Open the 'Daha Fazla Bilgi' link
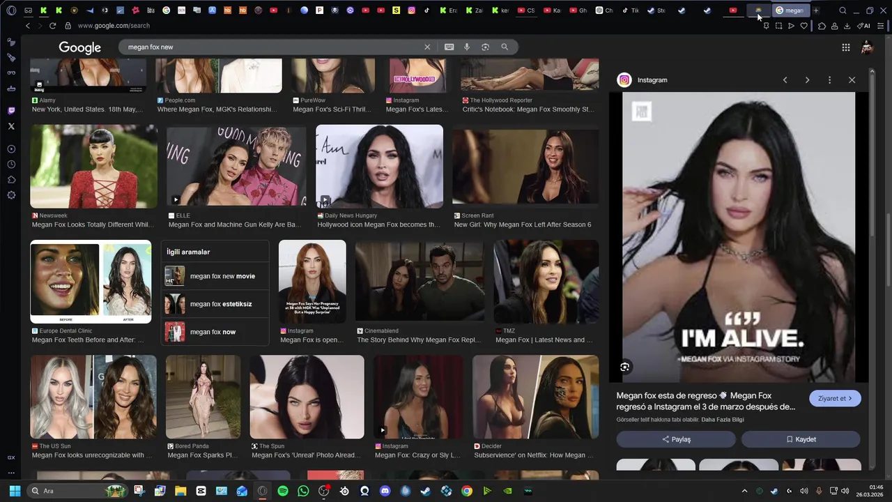This screenshot has width=892, height=502. coord(723,420)
